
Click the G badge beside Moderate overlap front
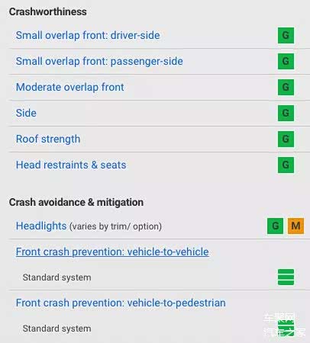(x=286, y=87)
